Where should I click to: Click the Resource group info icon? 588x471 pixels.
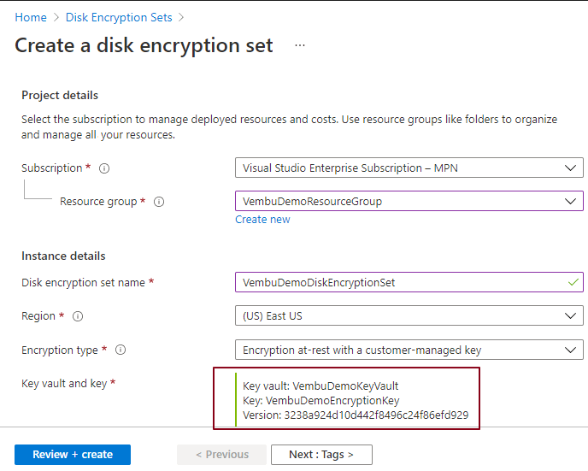(159, 203)
